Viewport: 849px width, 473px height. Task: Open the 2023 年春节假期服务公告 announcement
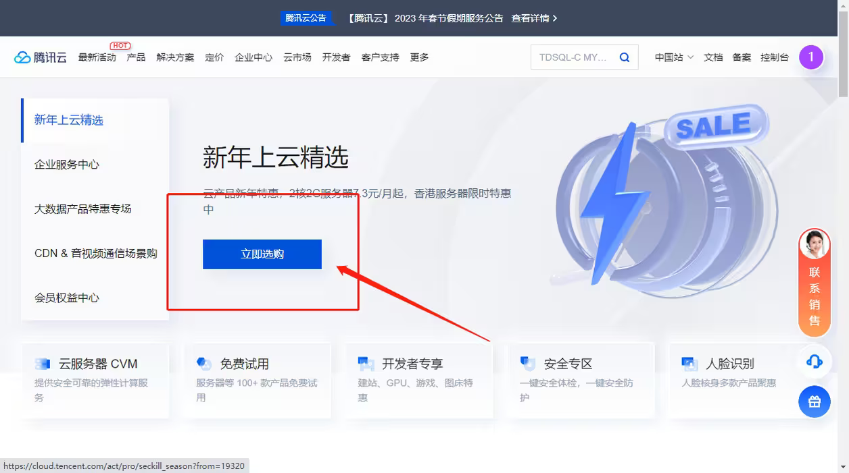[x=425, y=18]
